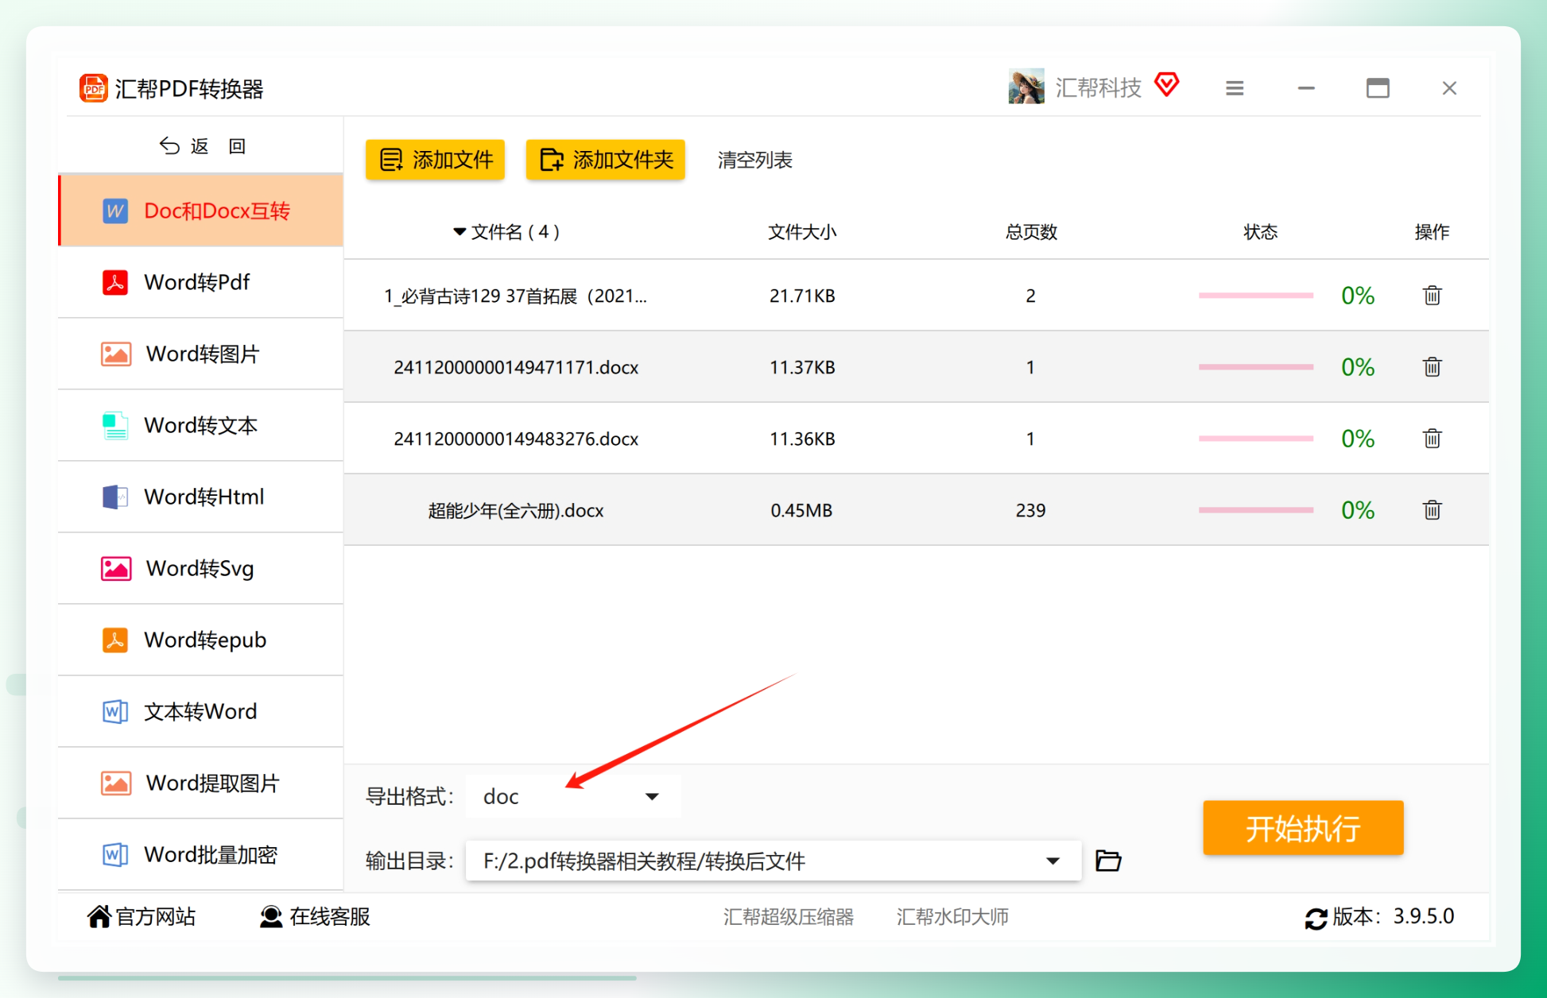Viewport: 1547px width, 998px height.
Task: Click the 汇帮科技 account name
Action: click(x=1098, y=87)
